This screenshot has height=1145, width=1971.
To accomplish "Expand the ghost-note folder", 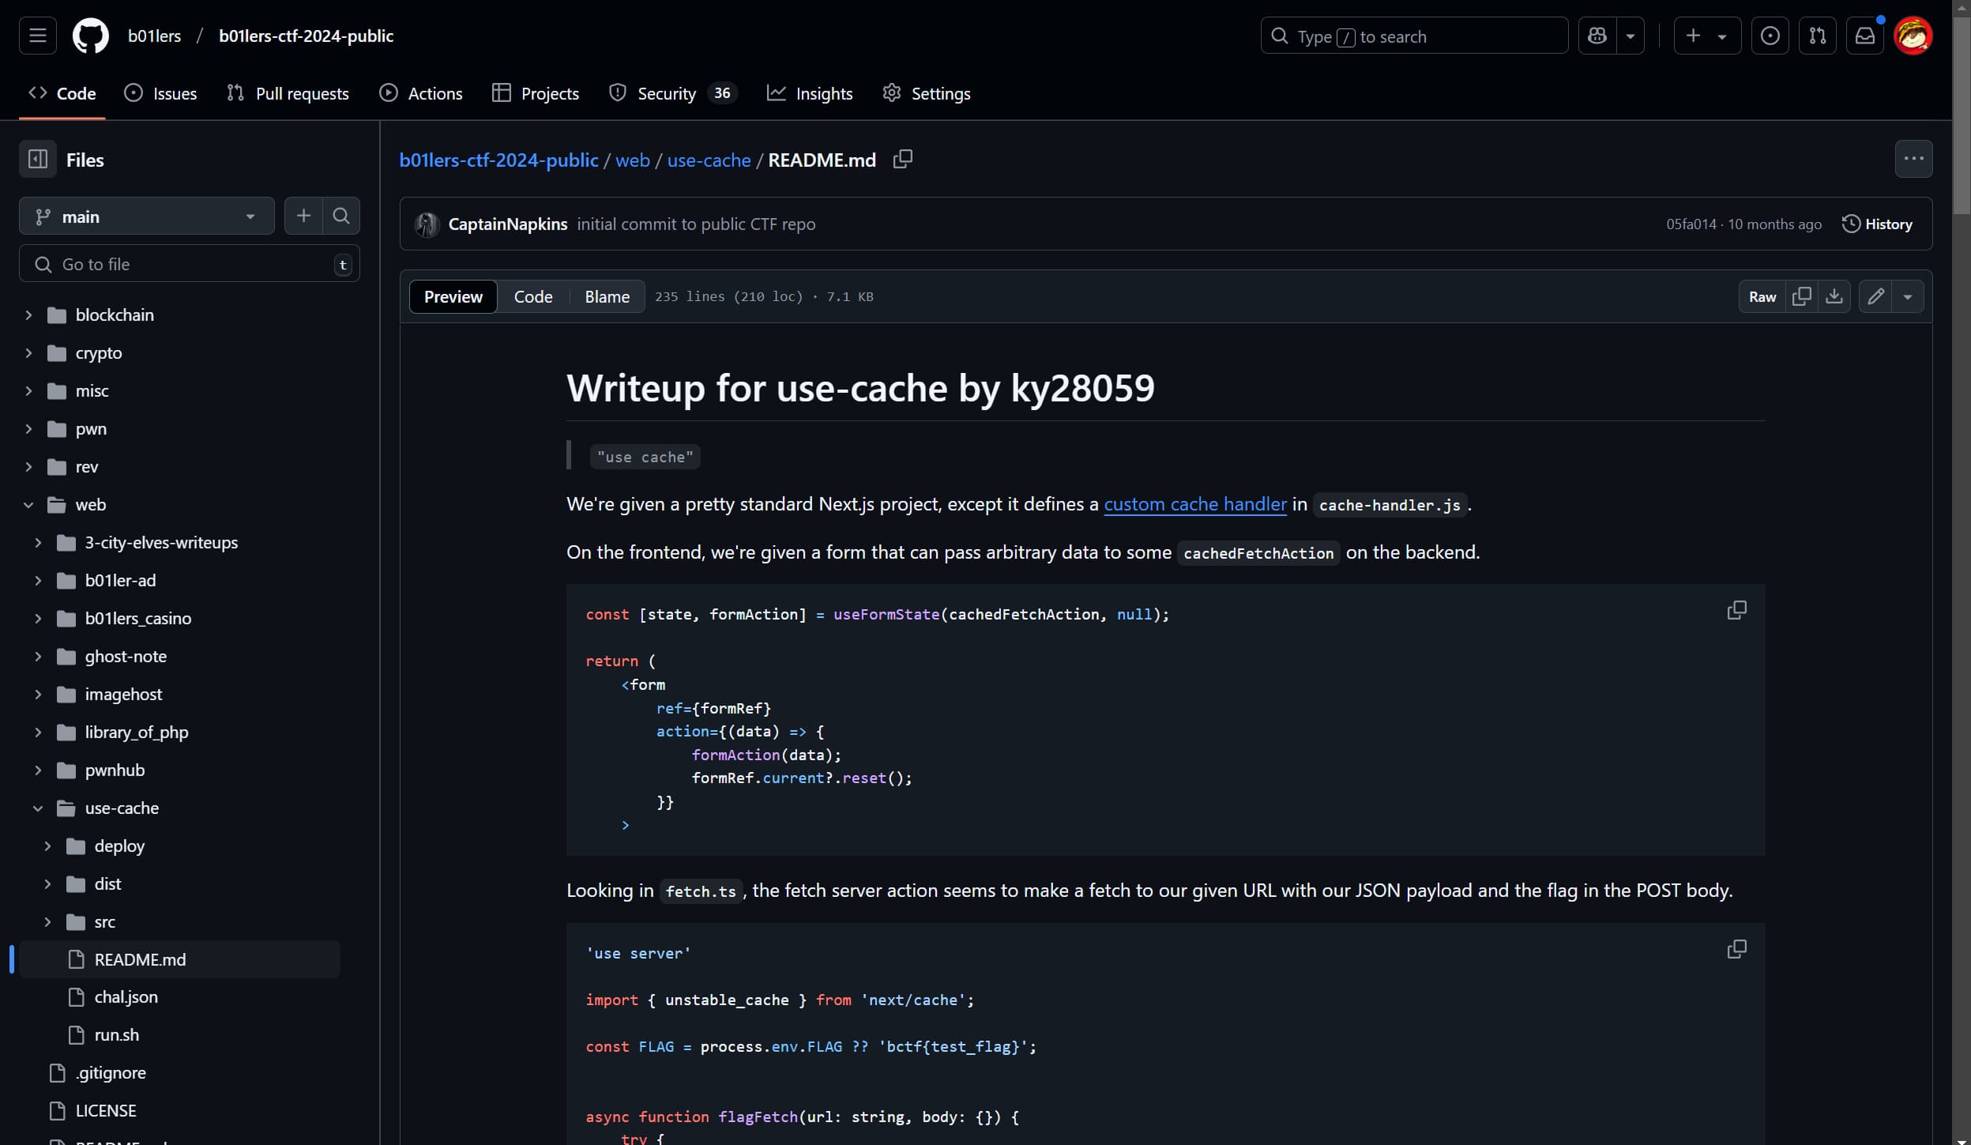I will point(38,657).
